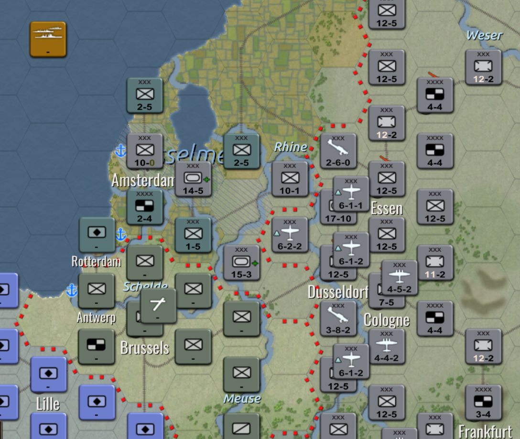The image size is (520, 439).
Task: Click the Rotterdam city label
Action: pos(96,262)
